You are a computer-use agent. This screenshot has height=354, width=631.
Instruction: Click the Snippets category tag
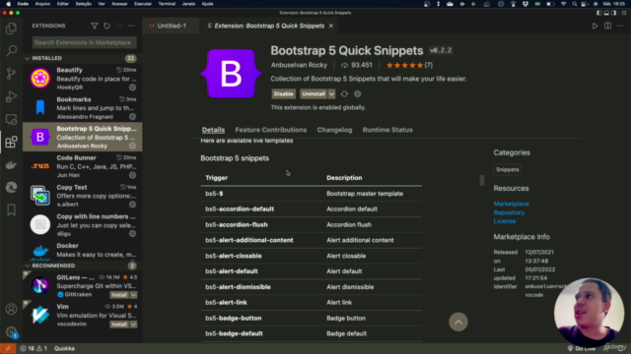pyautogui.click(x=508, y=169)
